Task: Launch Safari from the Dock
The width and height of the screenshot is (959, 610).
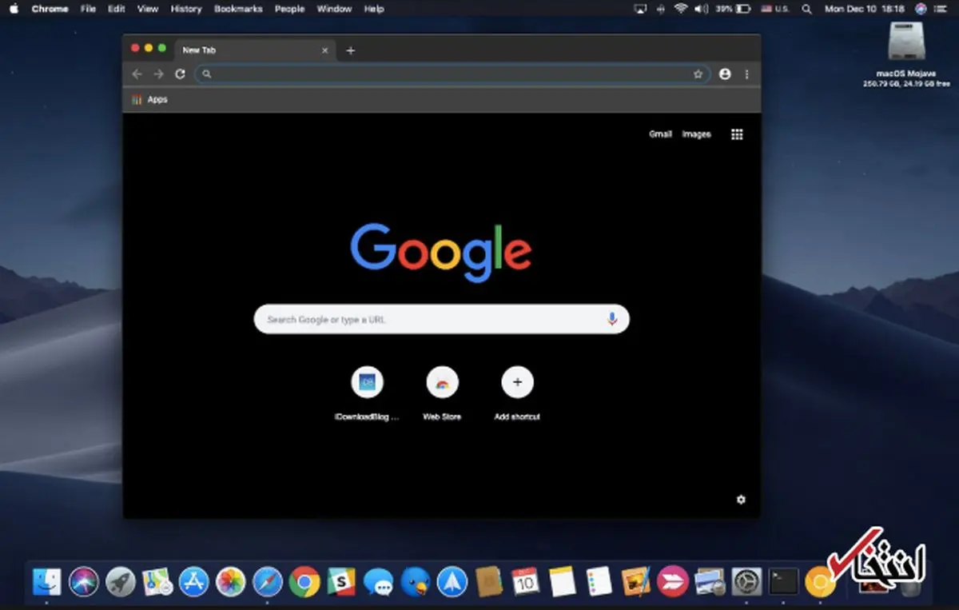Action: [x=268, y=582]
